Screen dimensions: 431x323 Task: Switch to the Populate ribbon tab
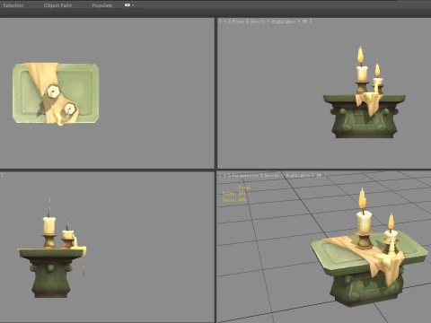tap(102, 5)
